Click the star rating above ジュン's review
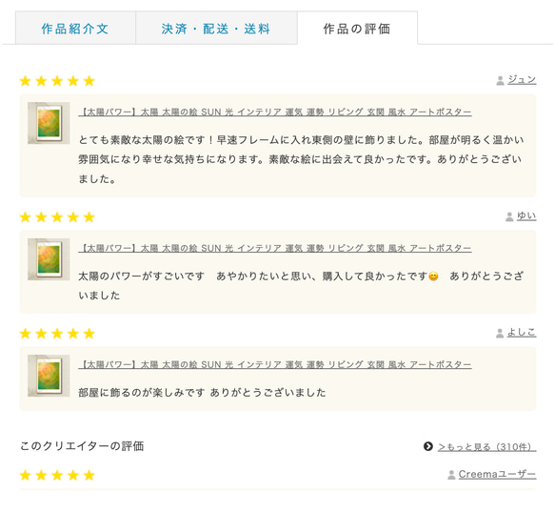This screenshot has width=555, height=512. [57, 81]
